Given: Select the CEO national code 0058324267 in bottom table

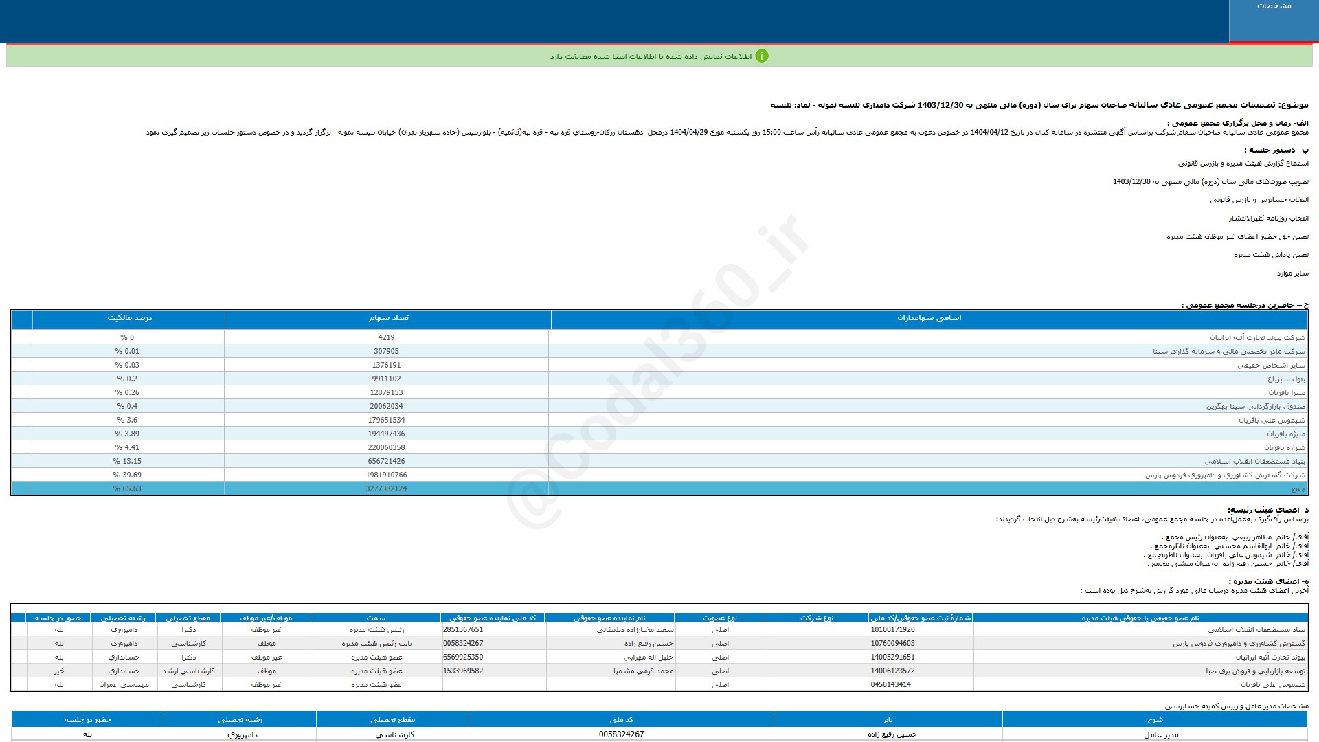Looking at the screenshot, I should pyautogui.click(x=621, y=734).
